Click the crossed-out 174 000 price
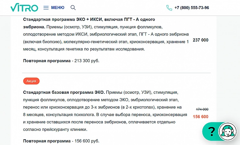 (x=202, y=110)
